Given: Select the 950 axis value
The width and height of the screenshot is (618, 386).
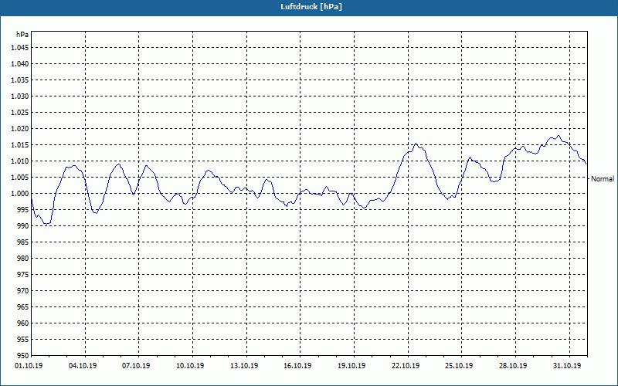Looking at the screenshot, I should coord(23,356).
